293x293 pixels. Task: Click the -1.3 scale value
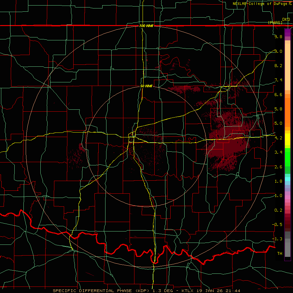pyautogui.click(x=277, y=239)
